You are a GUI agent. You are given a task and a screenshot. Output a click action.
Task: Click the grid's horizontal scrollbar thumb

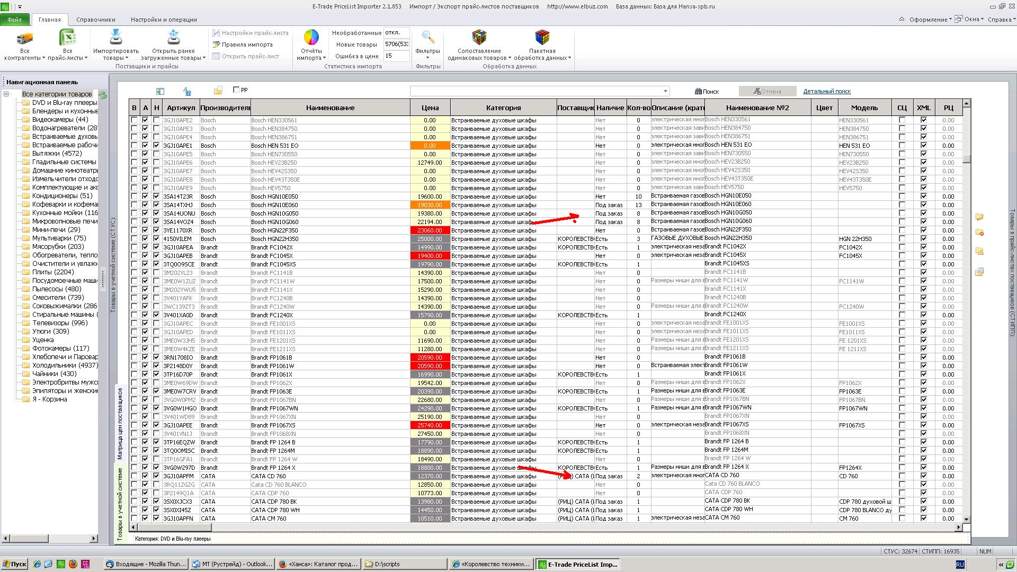pyautogui.click(x=174, y=527)
